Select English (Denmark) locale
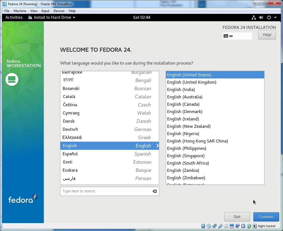283x231 pixels. 215,112
